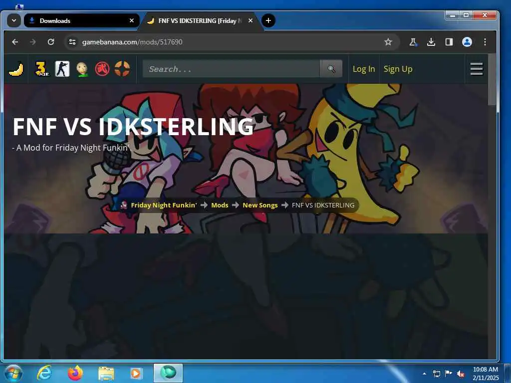The image size is (511, 383).
Task: Click the Search input field
Action: coord(231,69)
